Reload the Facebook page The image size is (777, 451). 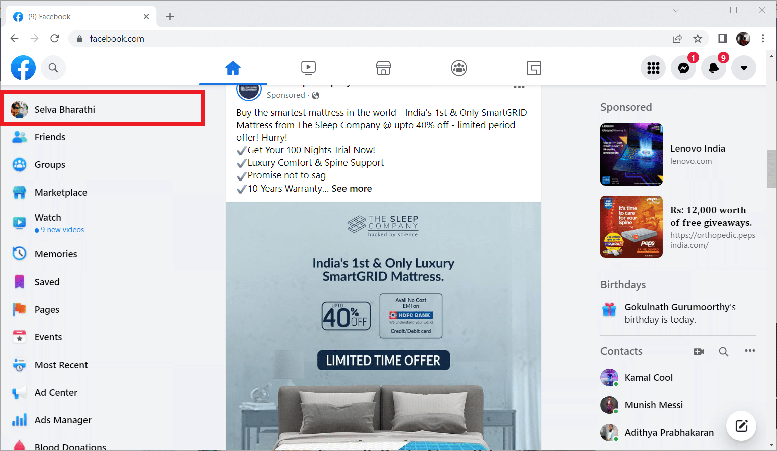(x=55, y=38)
